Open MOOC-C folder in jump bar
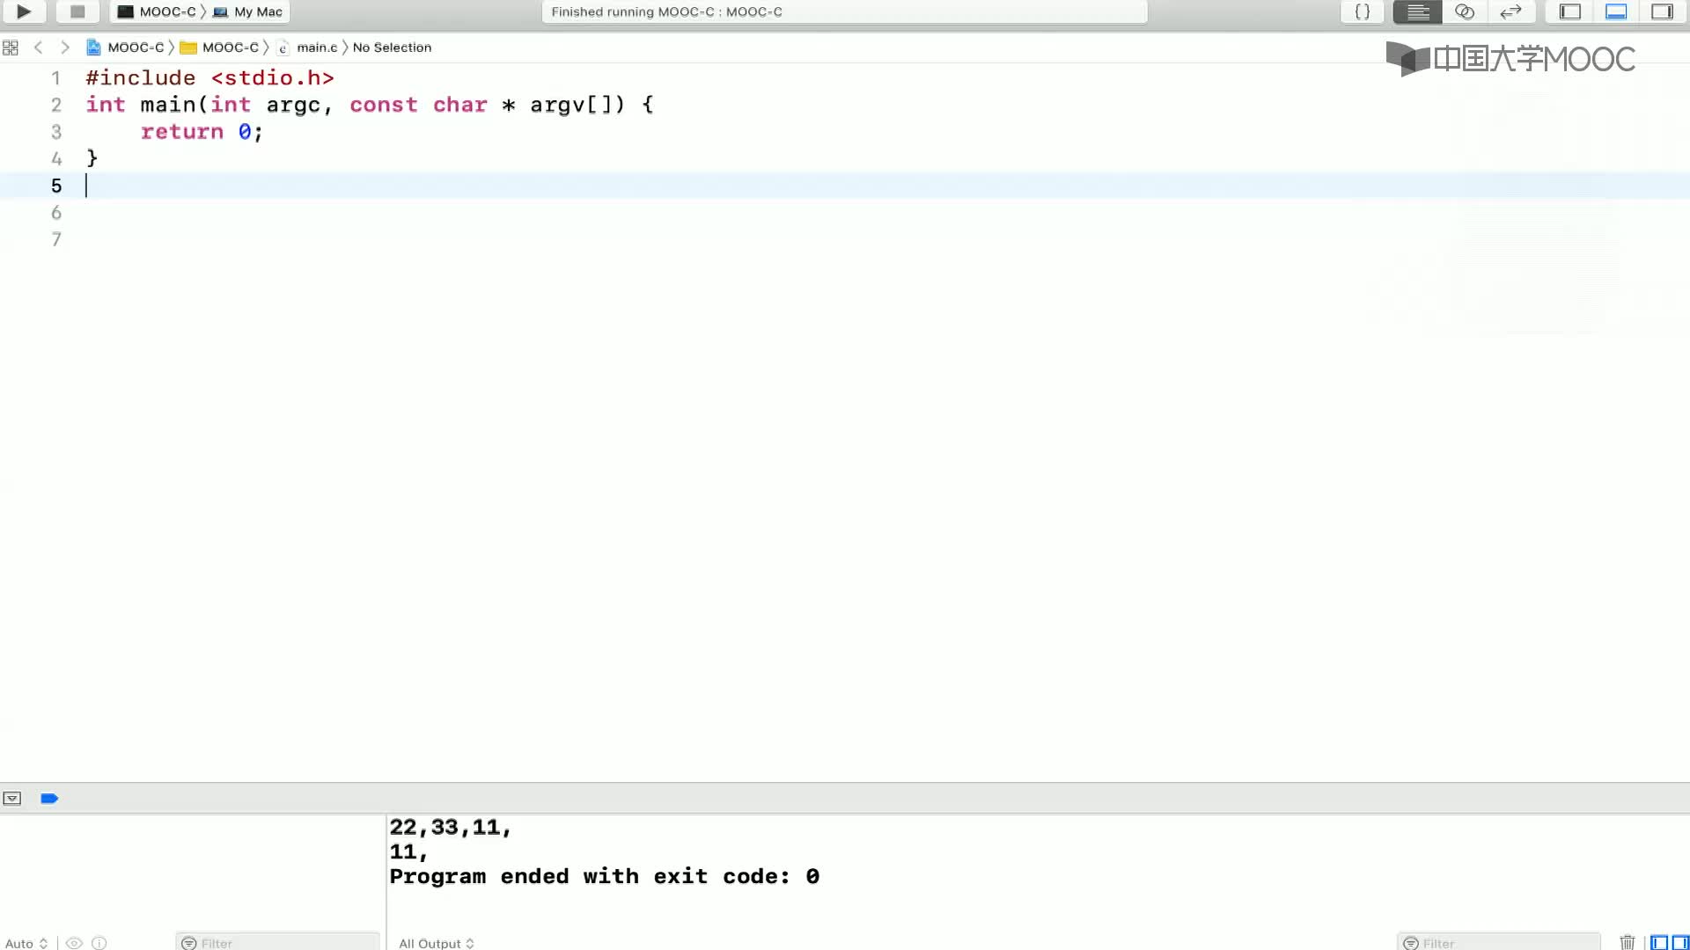 [220, 47]
